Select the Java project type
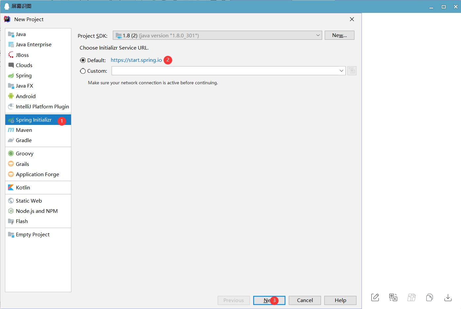 (x=38, y=34)
